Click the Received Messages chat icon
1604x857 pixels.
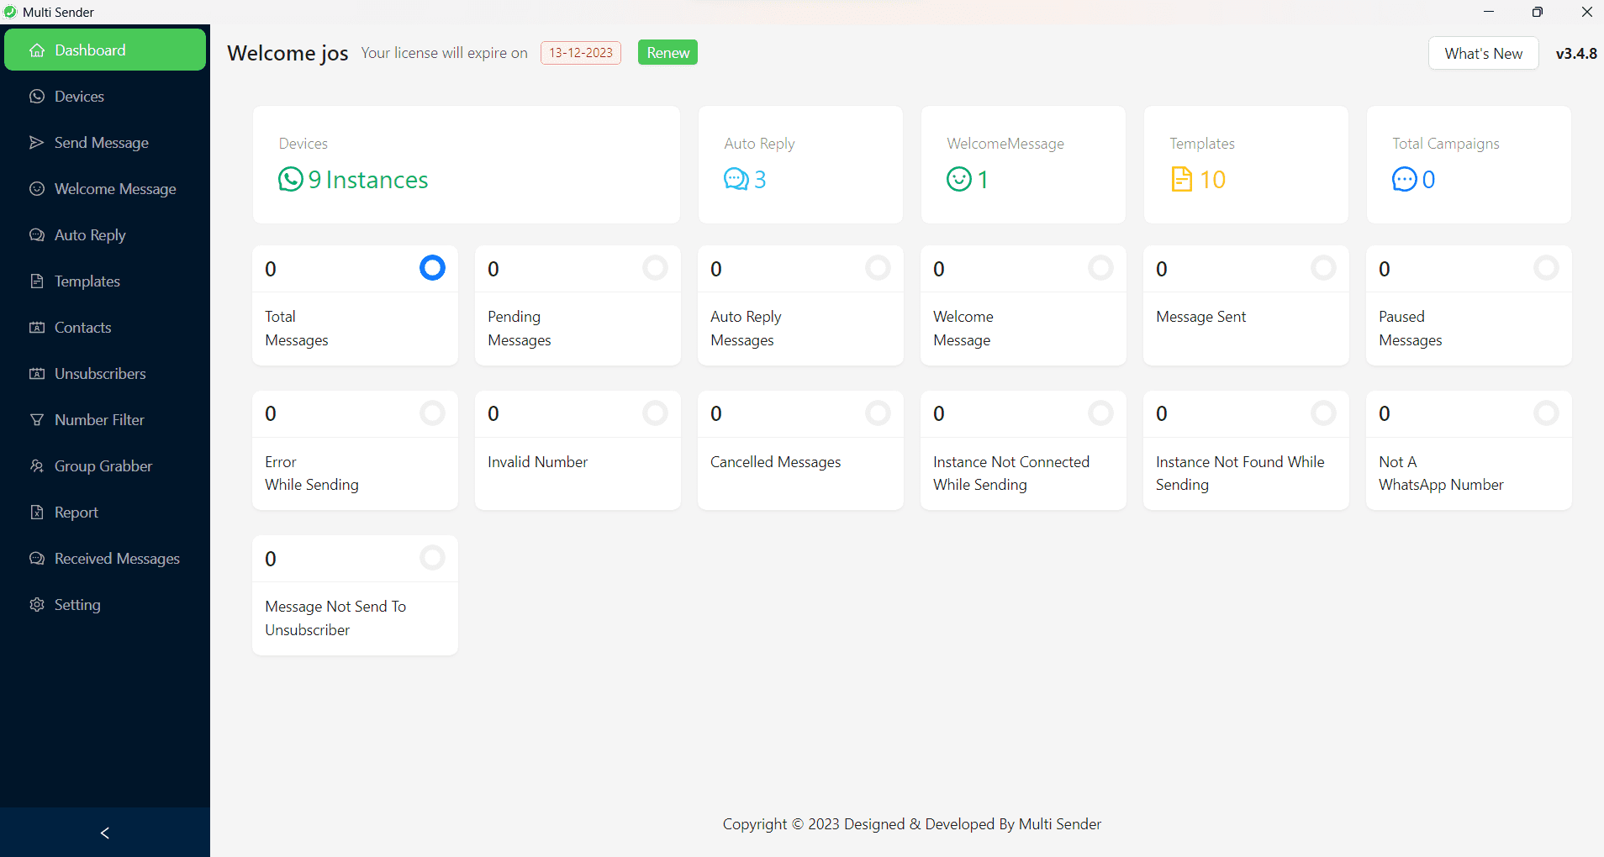pyautogui.click(x=37, y=558)
